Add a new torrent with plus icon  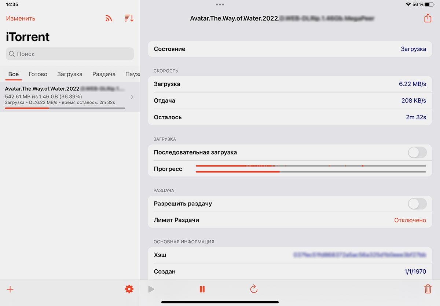[x=10, y=289]
